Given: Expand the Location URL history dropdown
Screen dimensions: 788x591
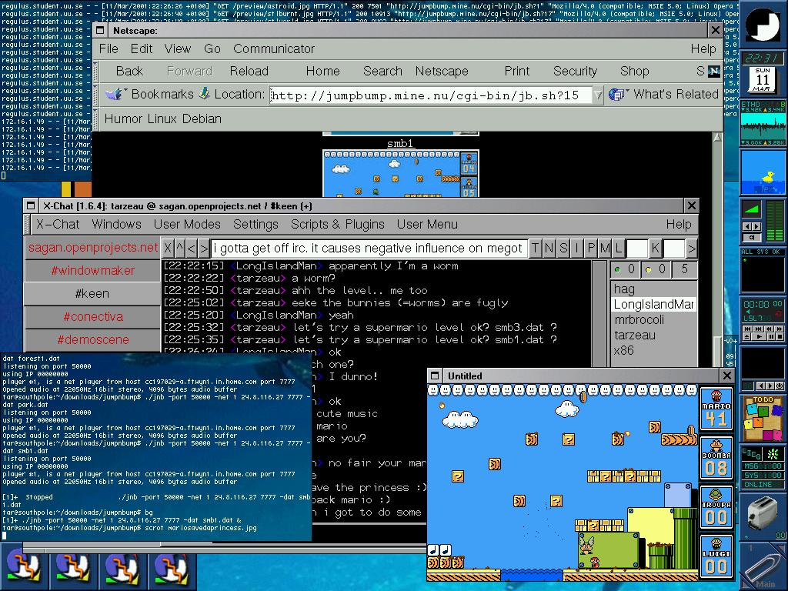Looking at the screenshot, I should [x=597, y=95].
